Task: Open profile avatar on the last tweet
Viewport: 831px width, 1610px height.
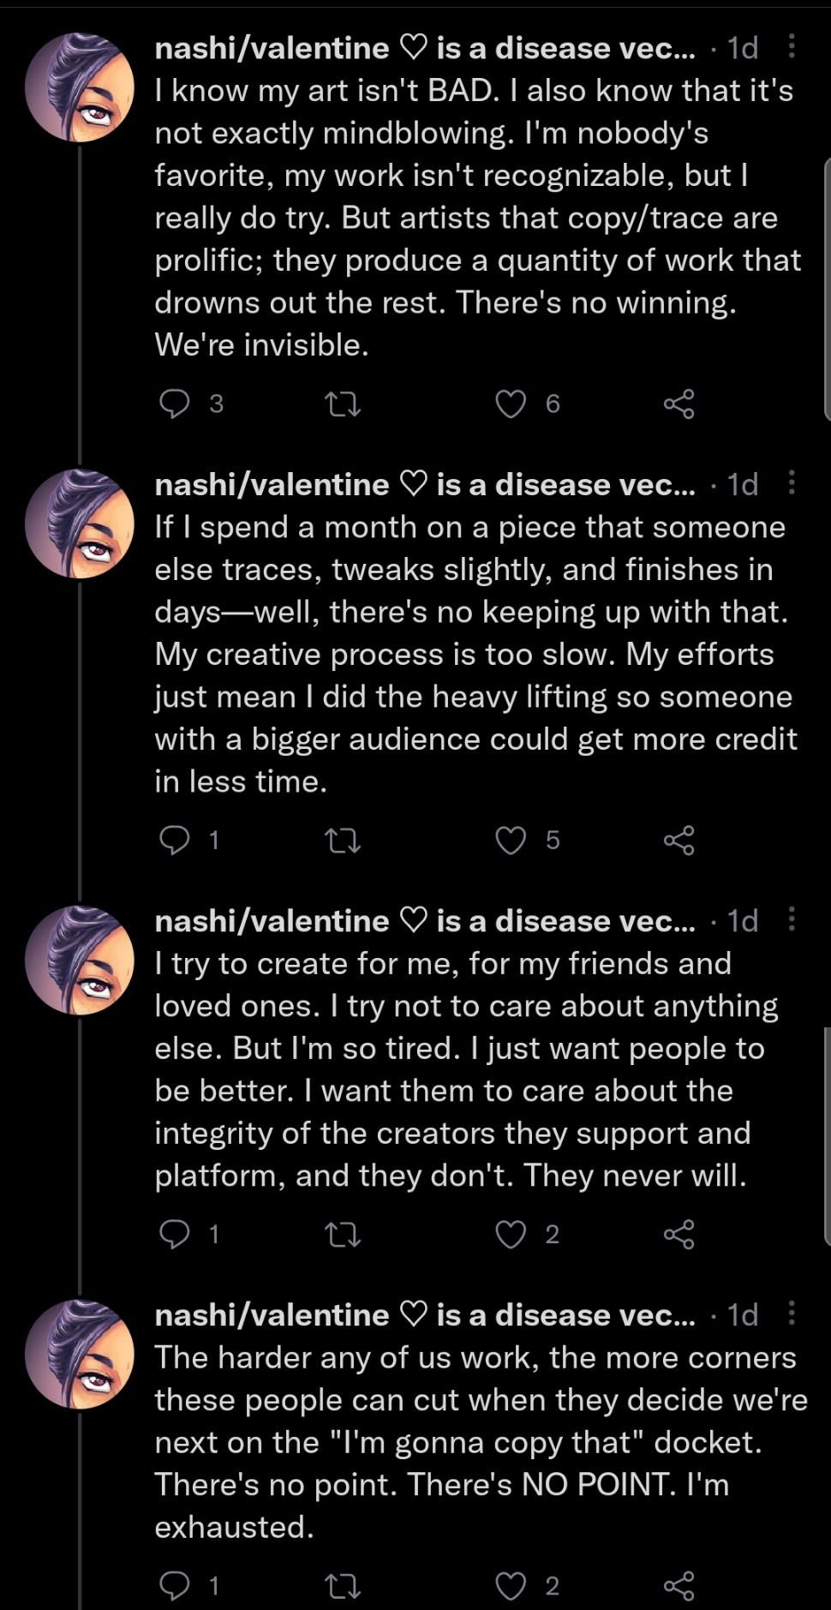Action: [80, 1354]
